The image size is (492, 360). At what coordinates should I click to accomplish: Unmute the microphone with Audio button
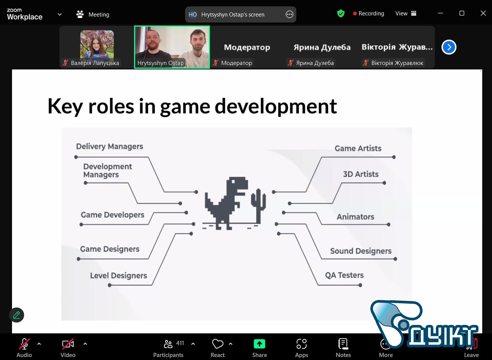coord(24,348)
